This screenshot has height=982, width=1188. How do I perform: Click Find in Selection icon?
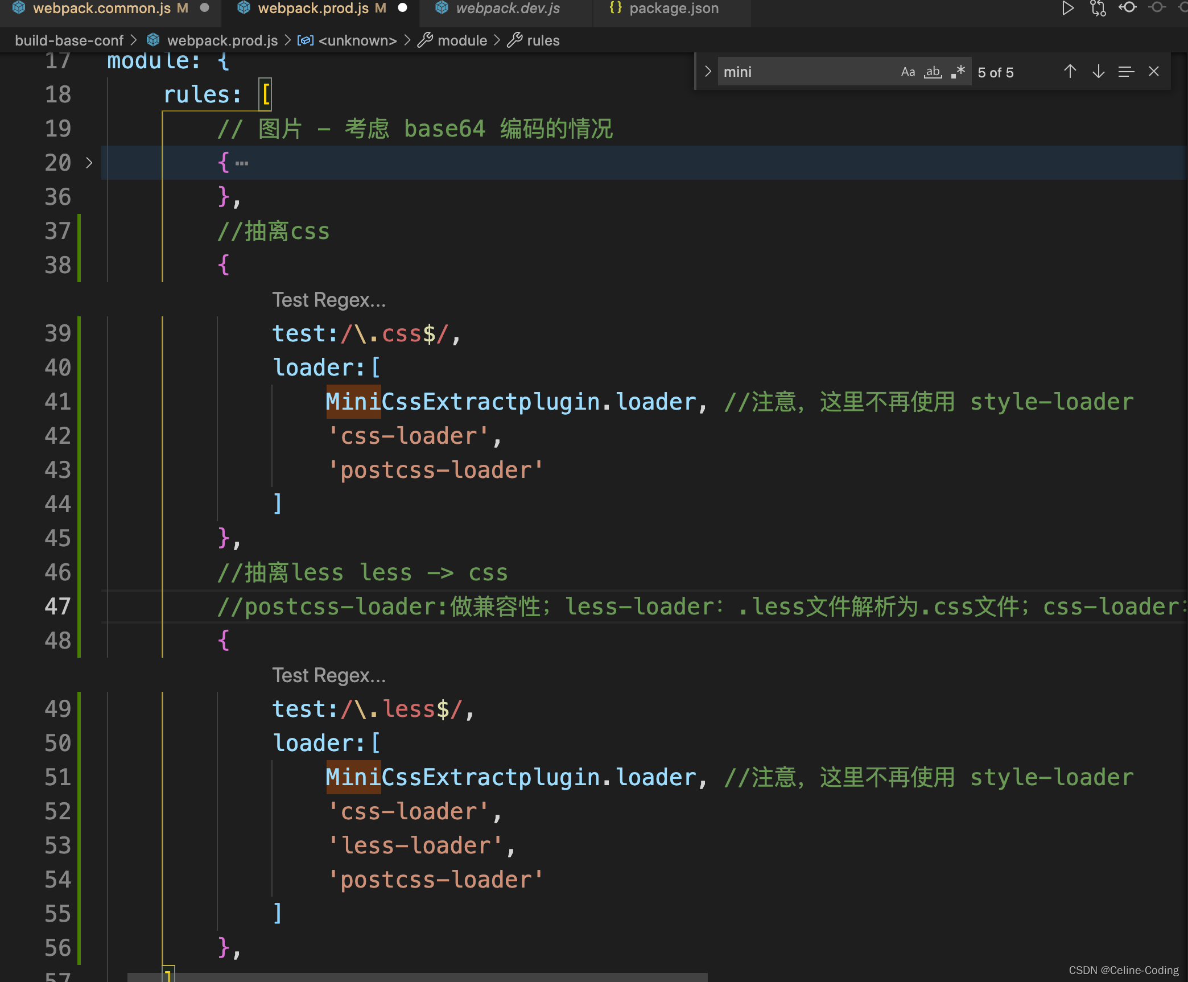pyautogui.click(x=1126, y=72)
